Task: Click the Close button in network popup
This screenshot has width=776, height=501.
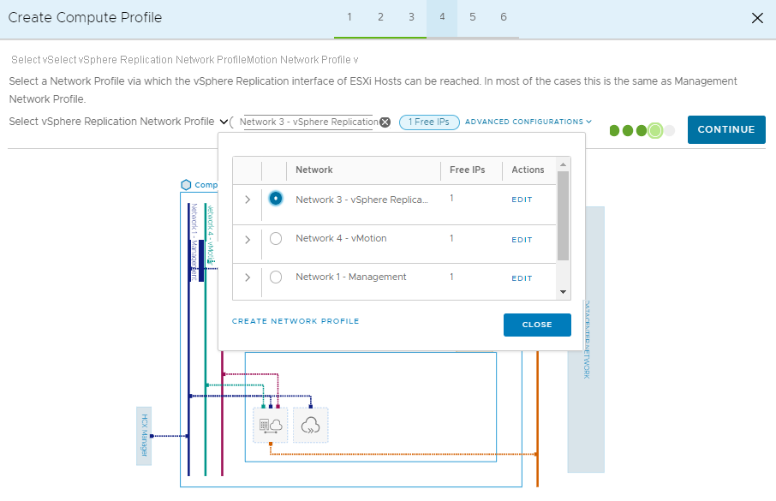Action: pyautogui.click(x=537, y=325)
